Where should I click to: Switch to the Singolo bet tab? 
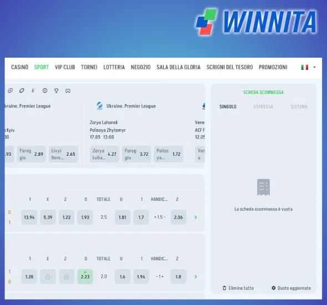pyautogui.click(x=228, y=106)
